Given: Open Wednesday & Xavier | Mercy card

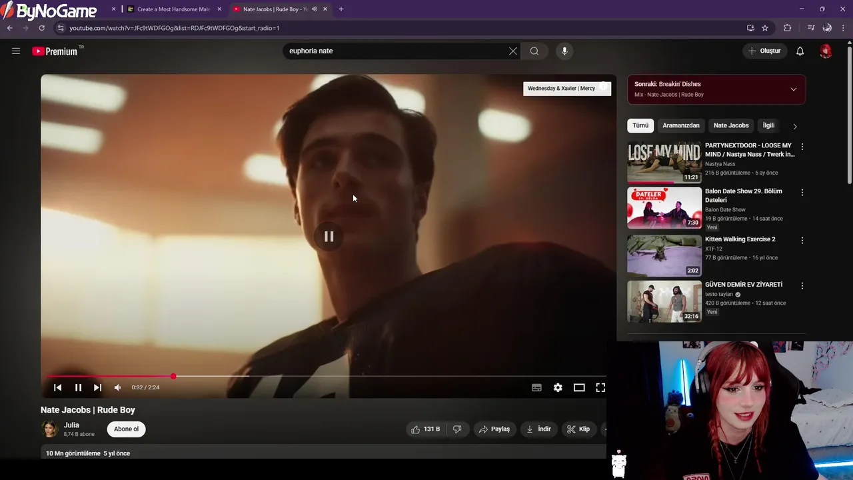Looking at the screenshot, I should click(x=567, y=88).
